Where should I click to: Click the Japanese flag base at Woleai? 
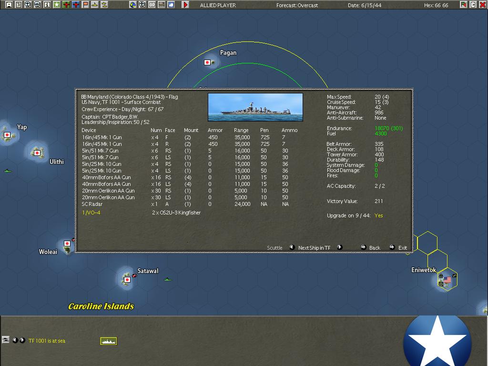67,244
